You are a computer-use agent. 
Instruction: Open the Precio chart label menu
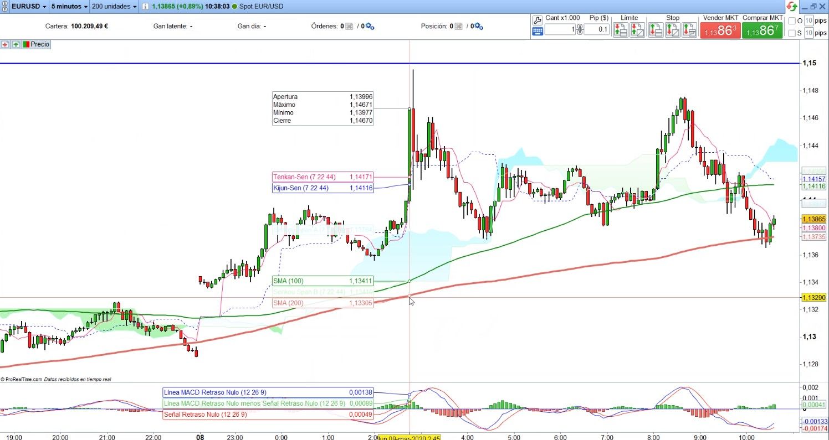coord(39,44)
